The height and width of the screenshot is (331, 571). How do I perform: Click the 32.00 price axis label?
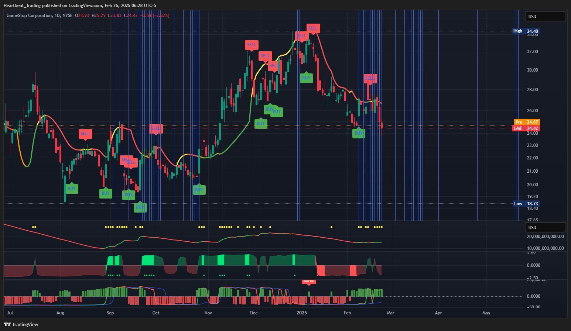click(533, 52)
